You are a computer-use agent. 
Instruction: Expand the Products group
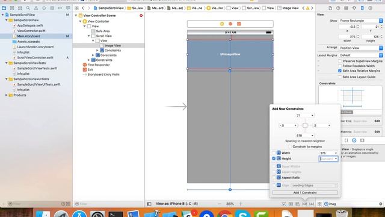[7, 95]
